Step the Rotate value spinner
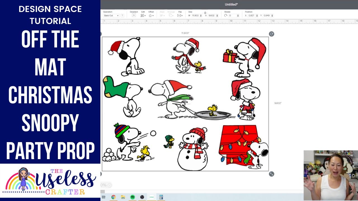This screenshot has height=201, width=358. (x=238, y=16)
